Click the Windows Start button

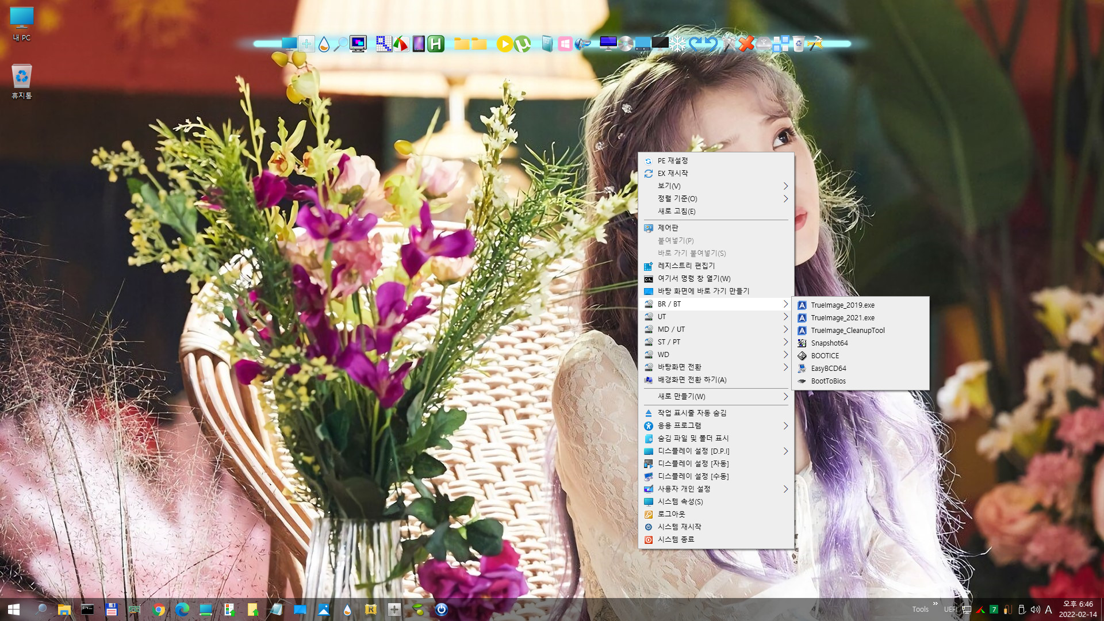pyautogui.click(x=14, y=609)
